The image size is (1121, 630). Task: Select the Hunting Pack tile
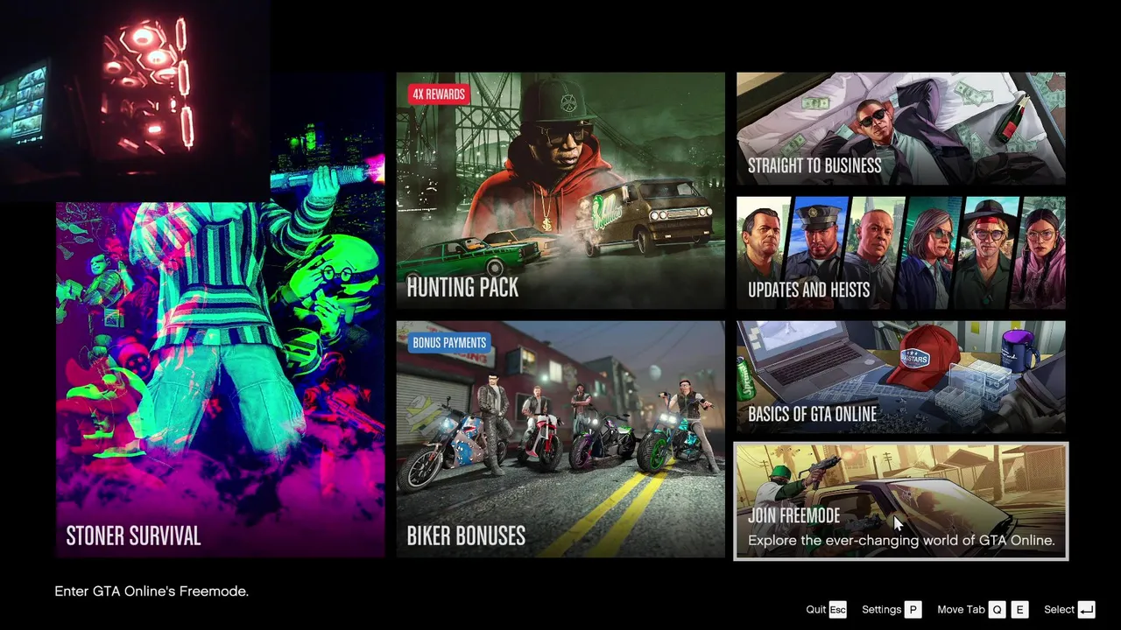click(560, 191)
